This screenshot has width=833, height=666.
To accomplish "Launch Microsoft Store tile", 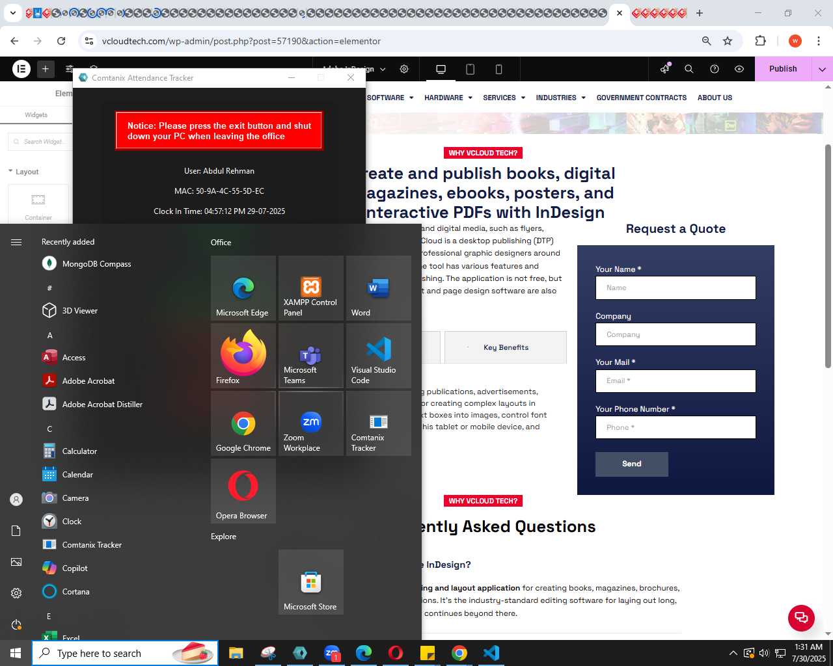I will click(x=311, y=582).
